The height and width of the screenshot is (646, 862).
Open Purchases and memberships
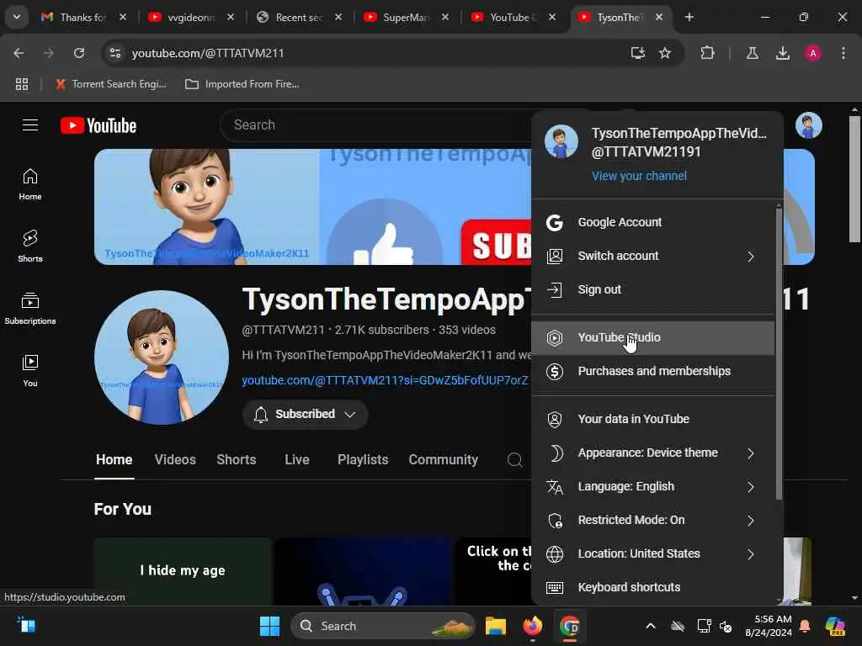(x=653, y=371)
